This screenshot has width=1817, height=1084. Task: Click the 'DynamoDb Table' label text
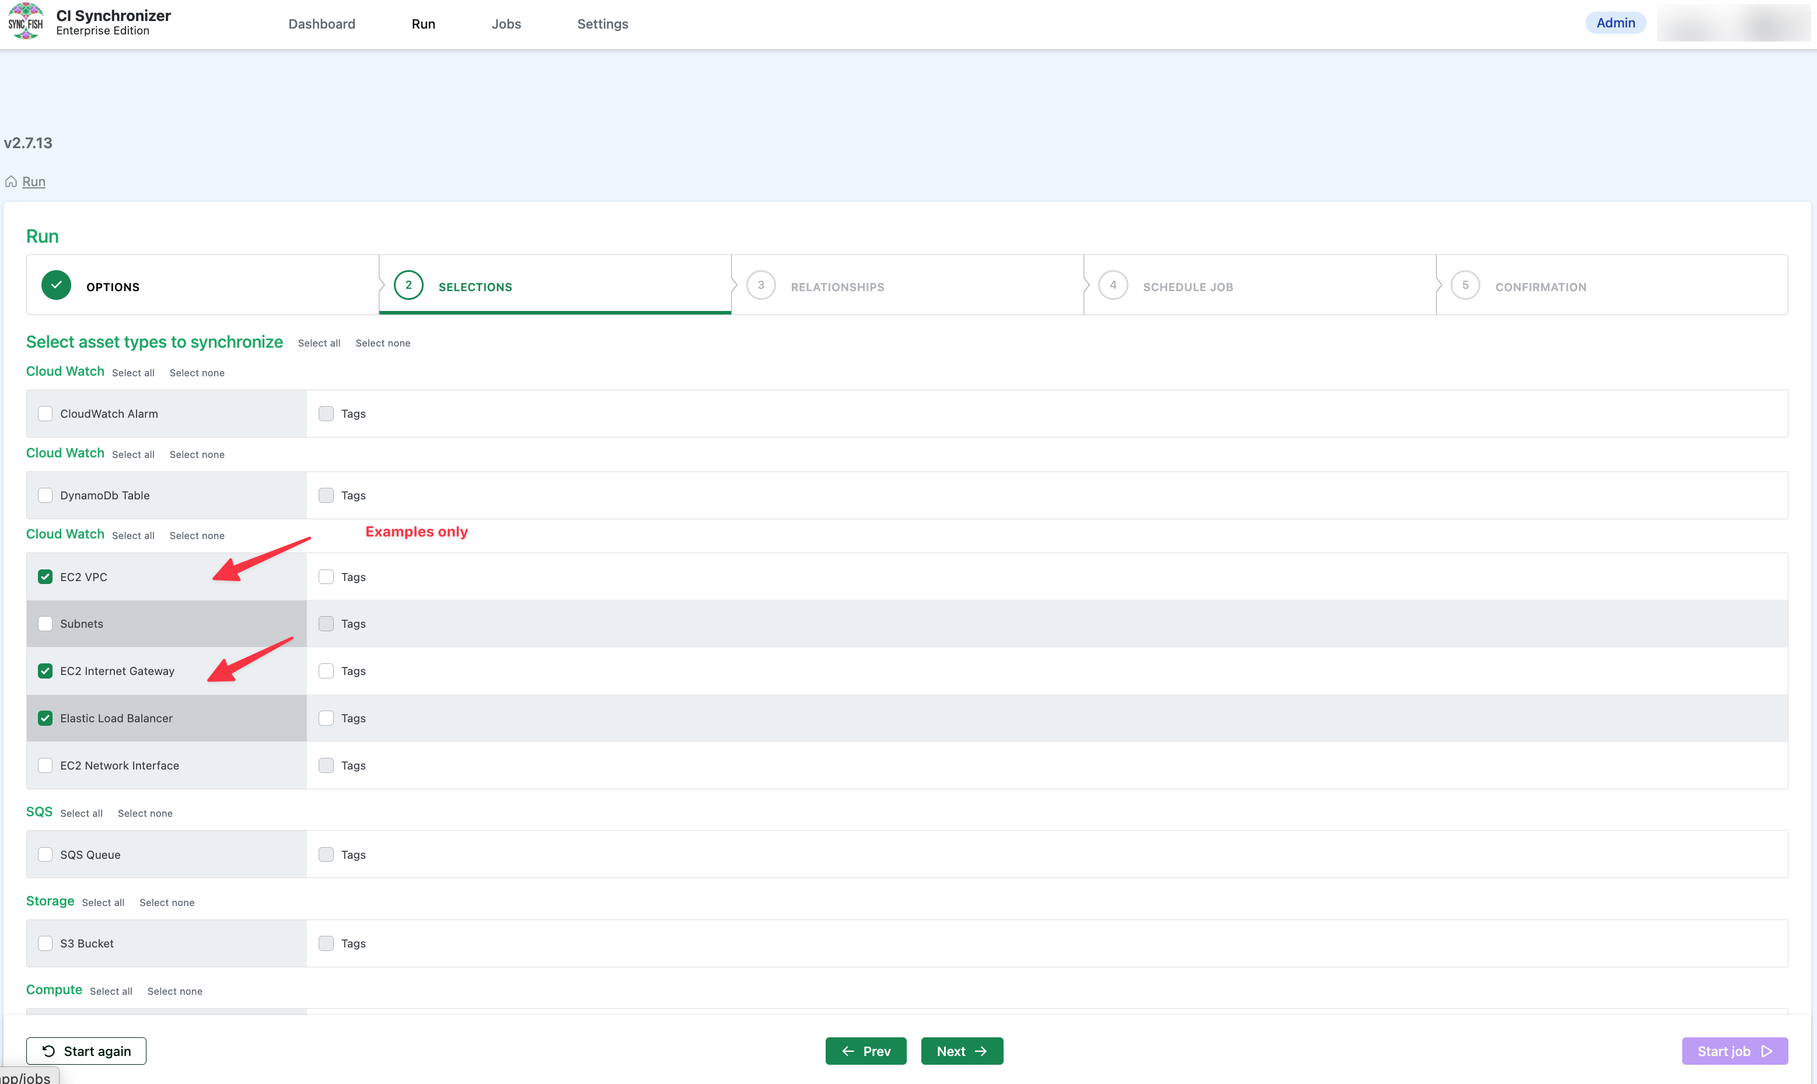click(105, 496)
